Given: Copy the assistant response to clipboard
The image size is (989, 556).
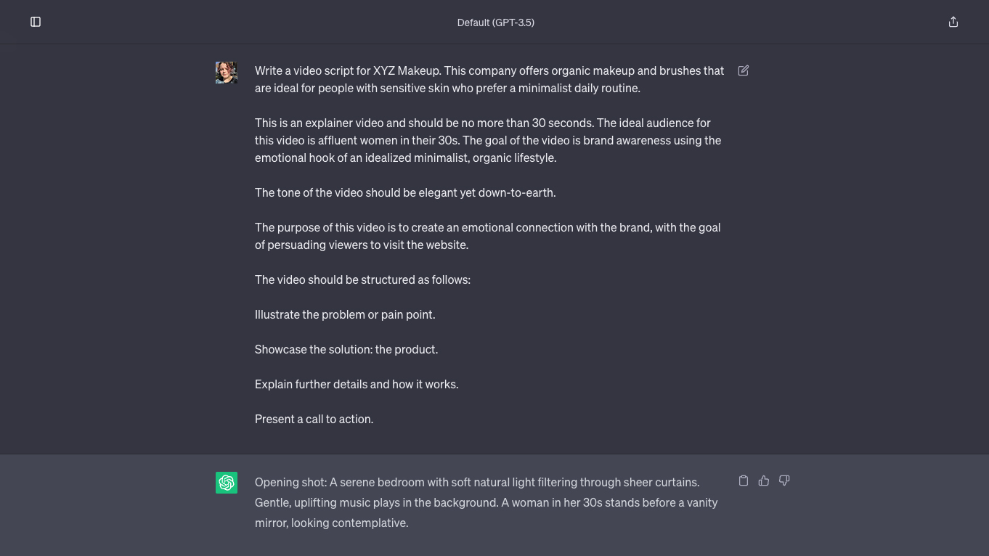Looking at the screenshot, I should [x=744, y=481].
